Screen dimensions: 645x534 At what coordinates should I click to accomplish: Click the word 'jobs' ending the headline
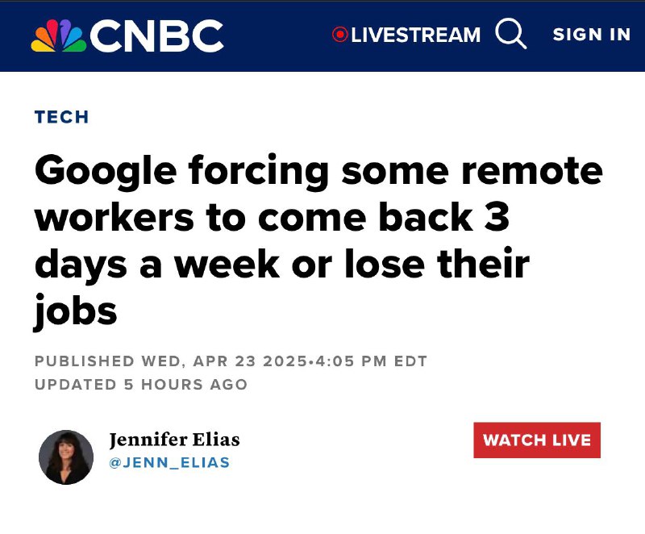coord(76,311)
